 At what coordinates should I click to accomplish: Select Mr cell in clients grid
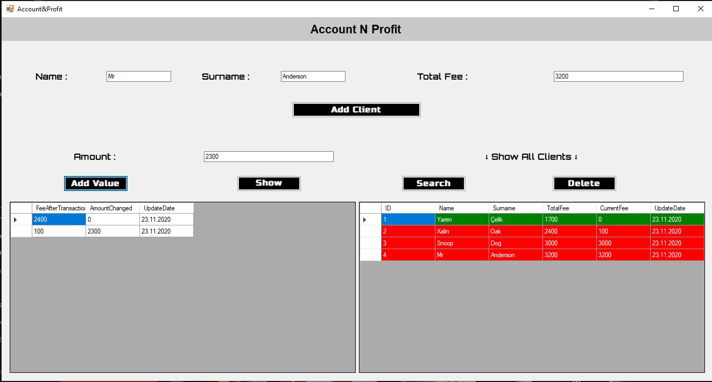coord(462,255)
